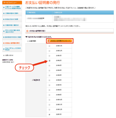The image size is (116, 118).
Task: Check the 2018年12月 checkbox
Action: 49,51
